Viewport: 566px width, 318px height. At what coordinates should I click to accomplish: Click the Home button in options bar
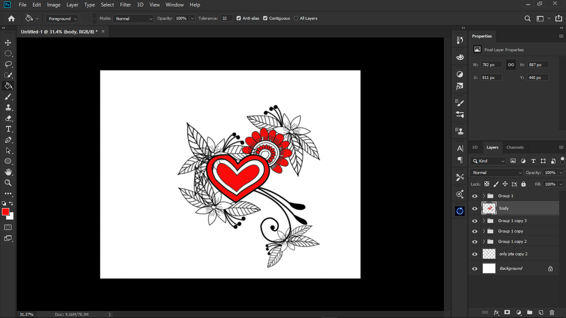(x=11, y=19)
